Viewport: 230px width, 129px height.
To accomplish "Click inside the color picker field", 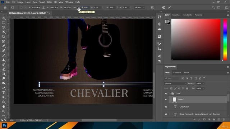I will [196, 39].
